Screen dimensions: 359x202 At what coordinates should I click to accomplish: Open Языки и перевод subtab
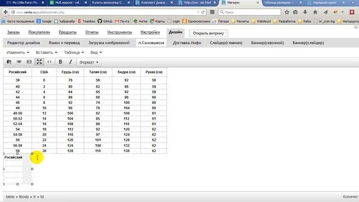click(x=64, y=43)
